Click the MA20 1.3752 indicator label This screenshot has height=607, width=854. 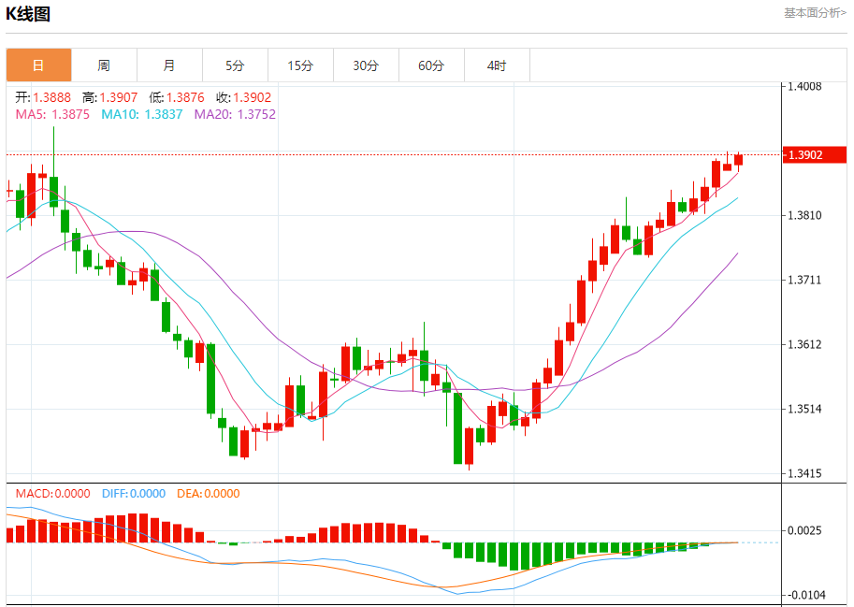tap(235, 114)
